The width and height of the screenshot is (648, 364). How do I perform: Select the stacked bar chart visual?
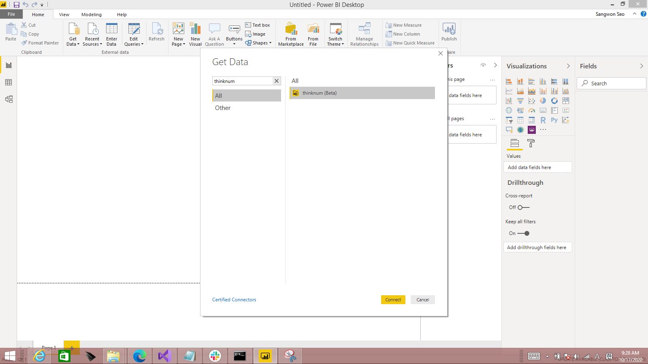509,81
